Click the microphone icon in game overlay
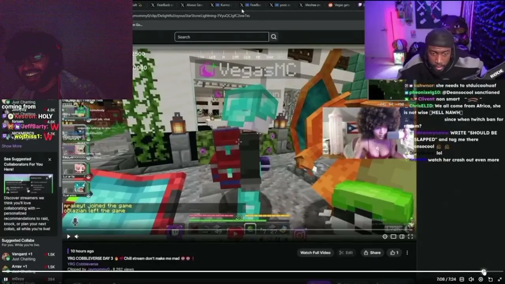The height and width of the screenshot is (284, 505). click(75, 222)
